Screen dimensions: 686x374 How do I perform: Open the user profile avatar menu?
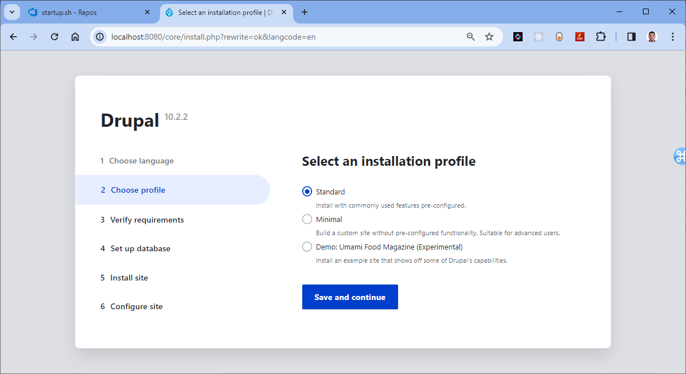(652, 37)
